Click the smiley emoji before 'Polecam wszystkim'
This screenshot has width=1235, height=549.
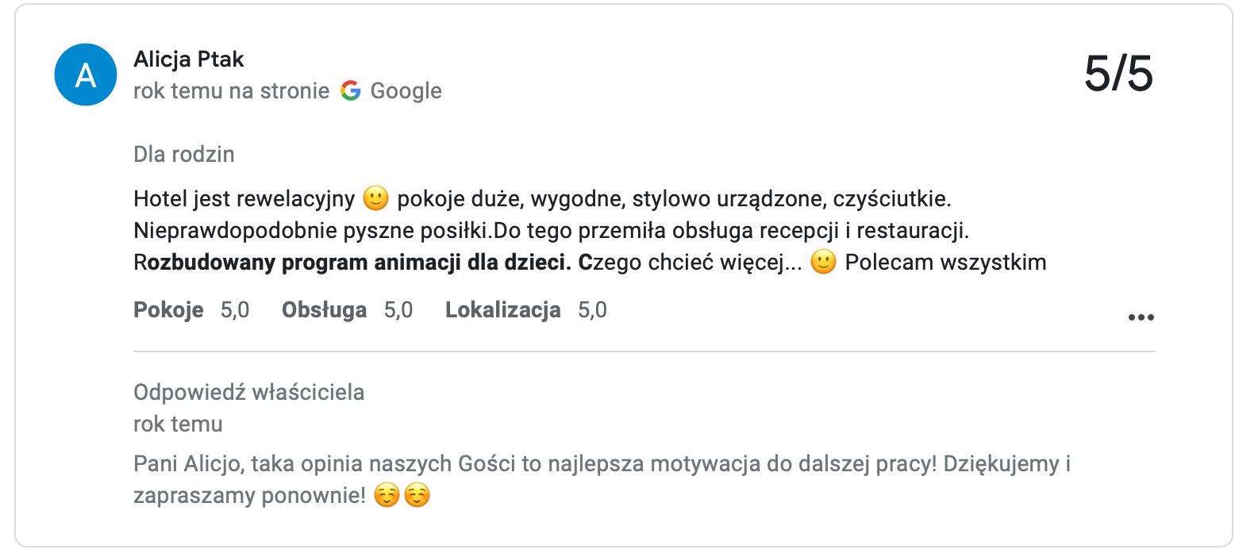pyautogui.click(x=824, y=263)
